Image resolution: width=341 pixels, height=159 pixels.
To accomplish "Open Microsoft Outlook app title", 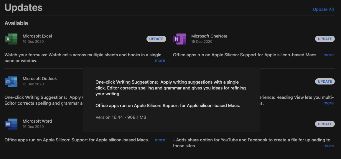I will click(40, 79).
